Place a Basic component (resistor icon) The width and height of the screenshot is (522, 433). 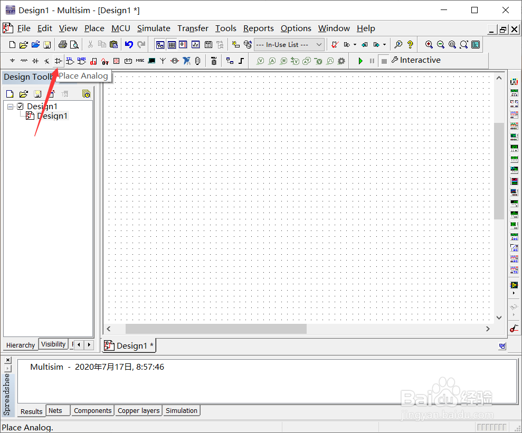pyautogui.click(x=24, y=61)
